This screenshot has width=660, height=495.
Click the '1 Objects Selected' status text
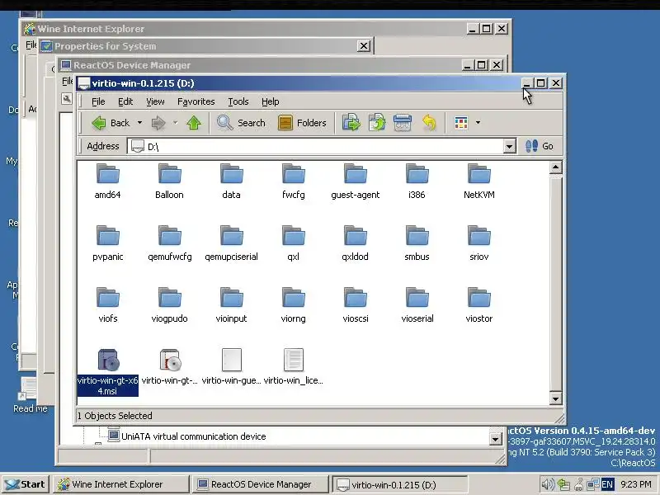(115, 416)
